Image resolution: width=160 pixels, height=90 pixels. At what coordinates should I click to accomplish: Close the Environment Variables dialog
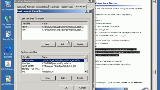coord(90,11)
